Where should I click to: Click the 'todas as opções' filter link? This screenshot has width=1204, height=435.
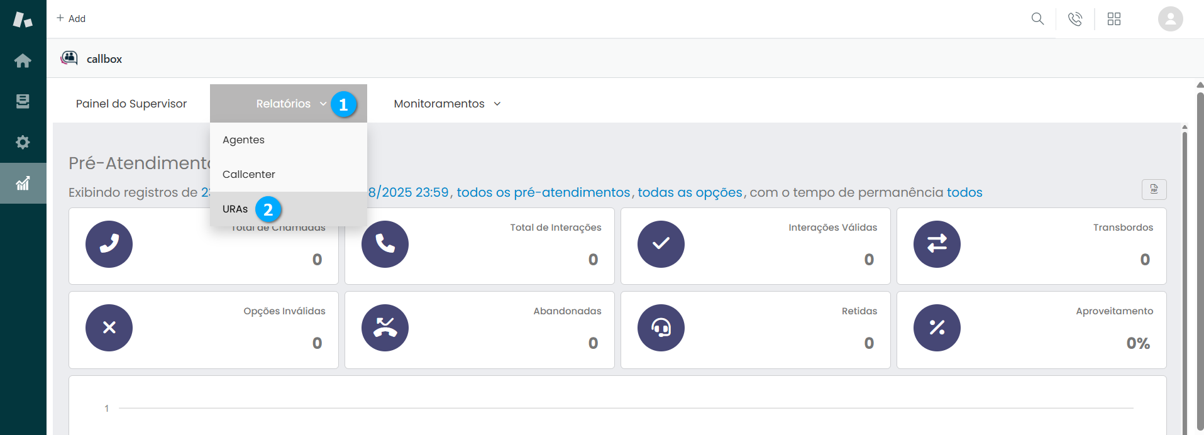point(690,192)
